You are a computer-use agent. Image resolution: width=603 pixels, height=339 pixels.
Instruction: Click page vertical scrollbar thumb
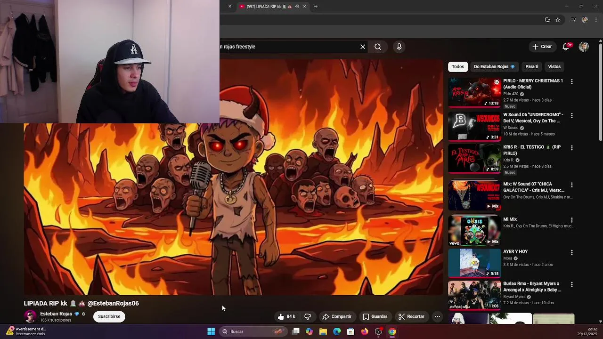pyautogui.click(x=601, y=92)
